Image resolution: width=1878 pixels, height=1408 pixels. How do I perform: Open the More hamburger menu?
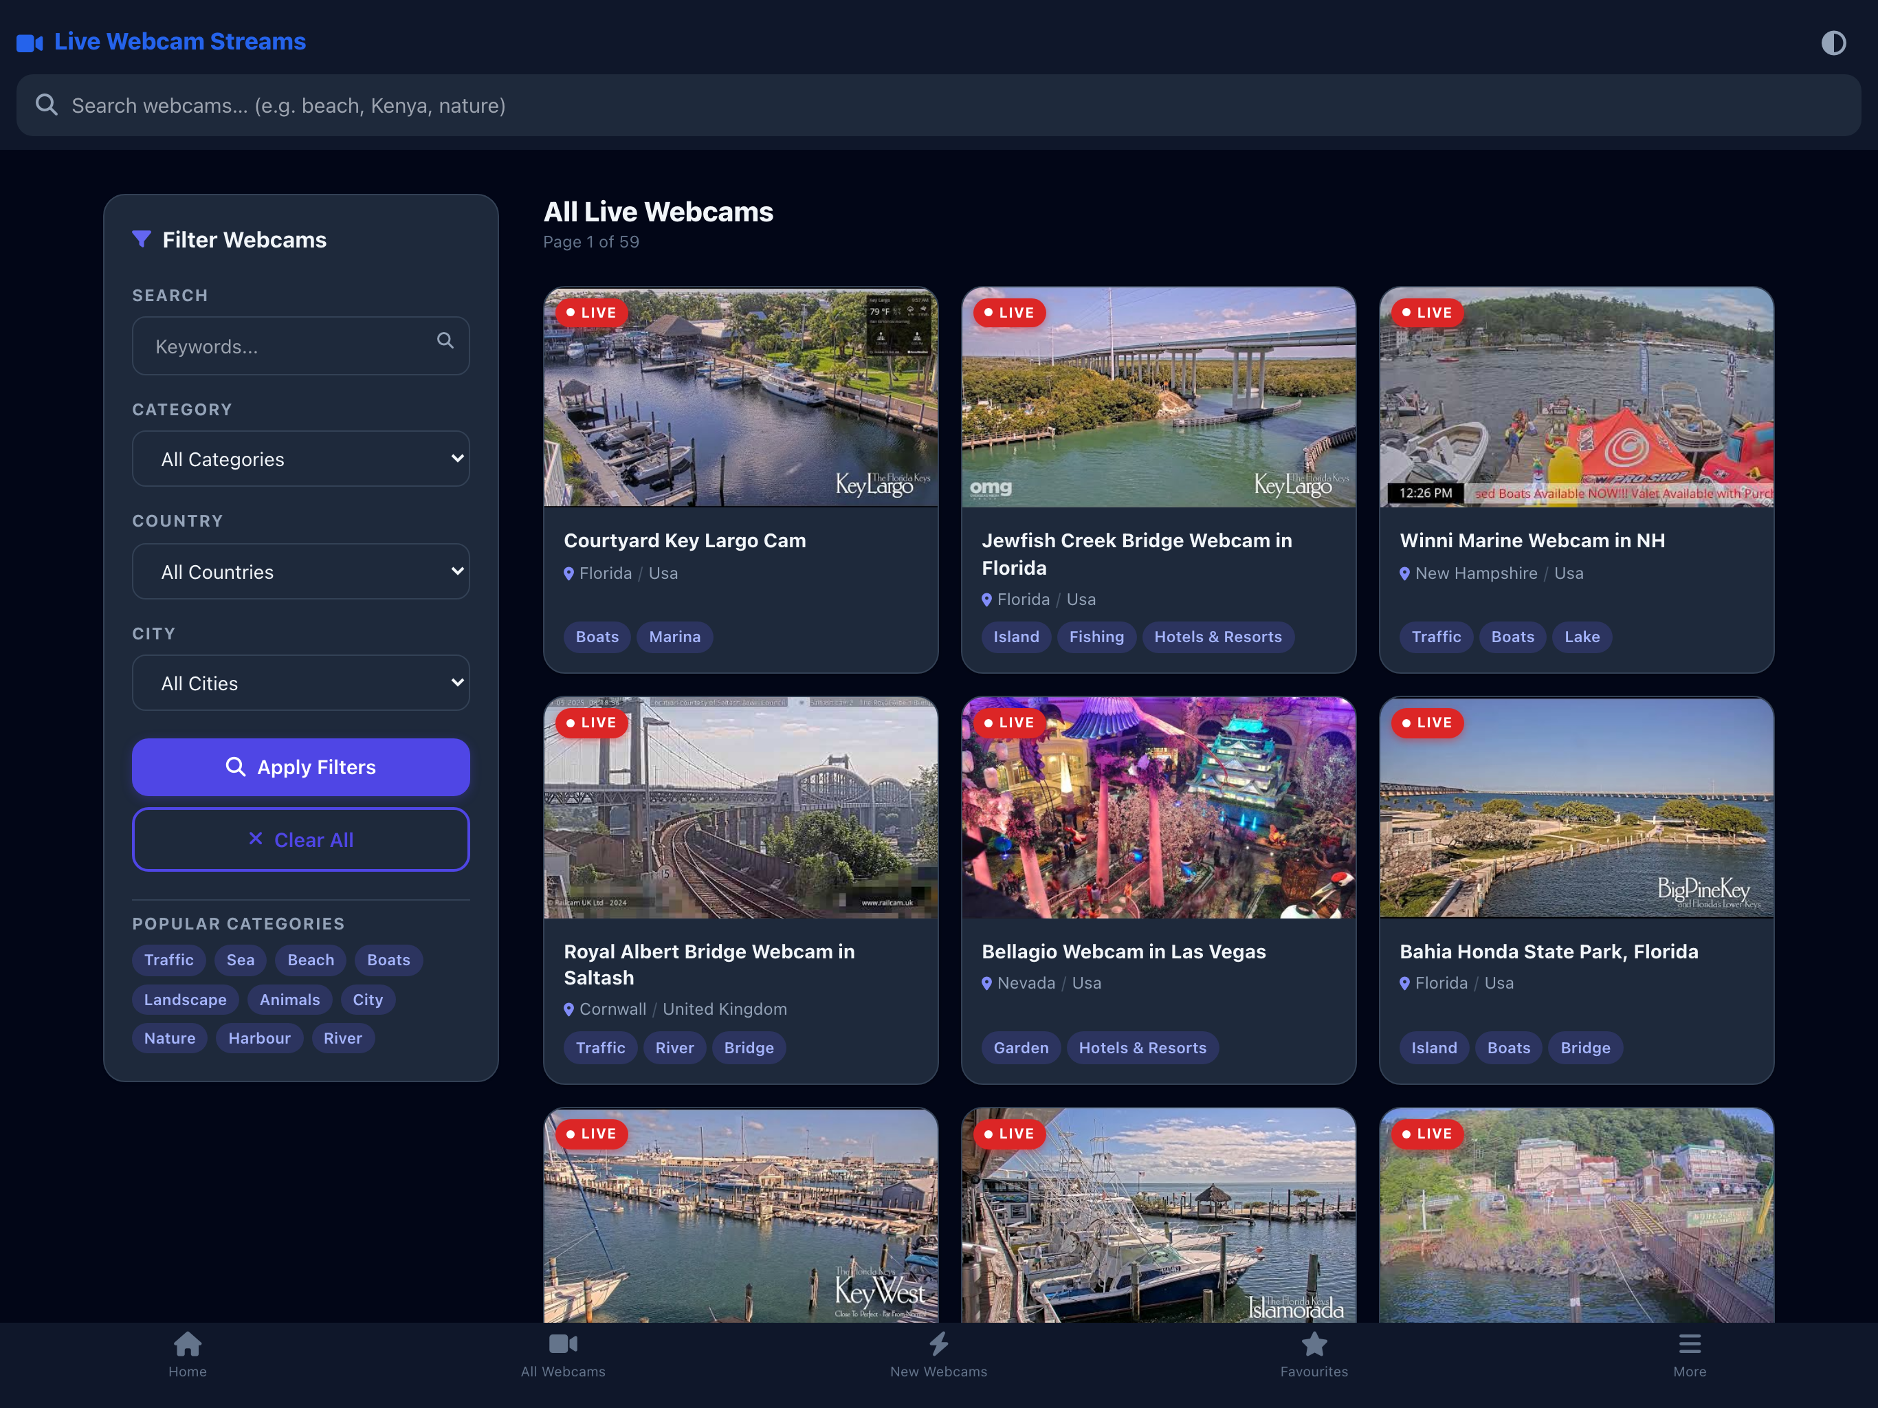point(1690,1355)
